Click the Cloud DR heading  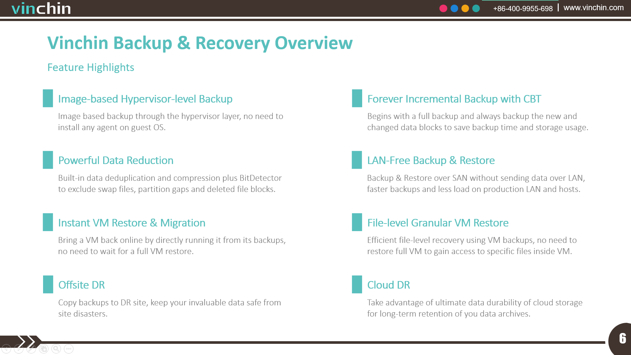tap(388, 285)
